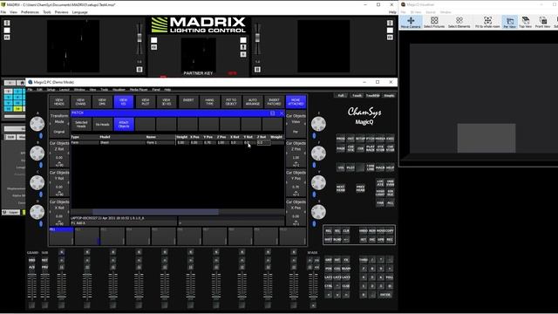This screenshot has height=314, width=558.
Task: Open Tools menu in MADRIX
Action: click(x=47, y=12)
